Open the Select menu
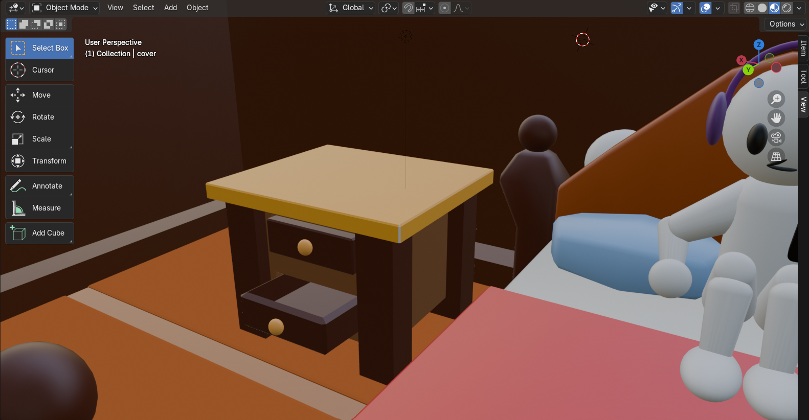The width and height of the screenshot is (809, 420). [x=143, y=8]
